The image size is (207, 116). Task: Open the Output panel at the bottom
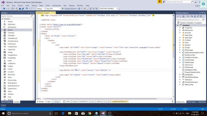(3, 105)
